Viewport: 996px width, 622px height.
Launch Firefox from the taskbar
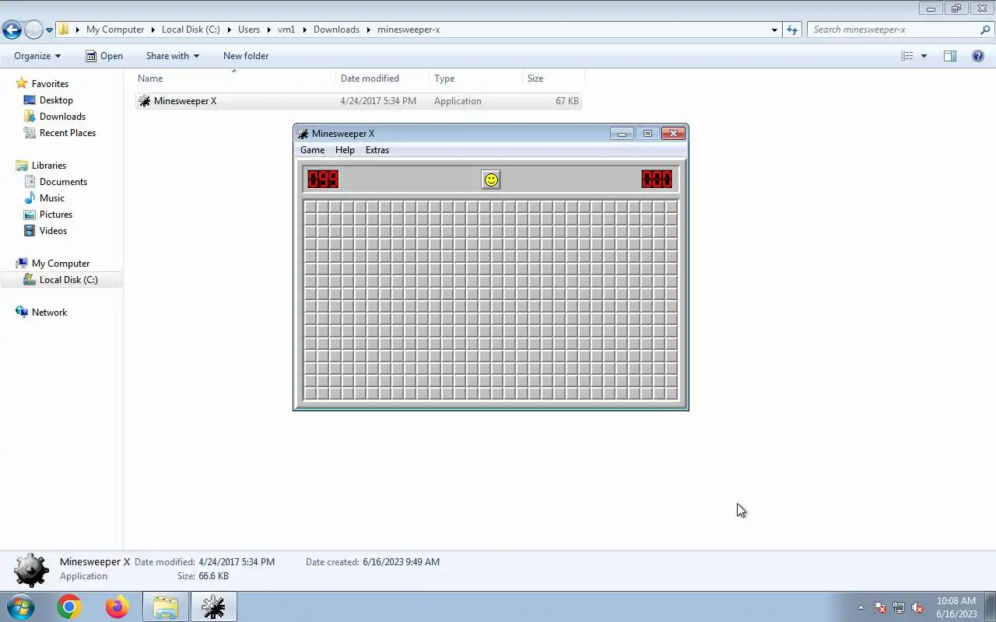117,606
